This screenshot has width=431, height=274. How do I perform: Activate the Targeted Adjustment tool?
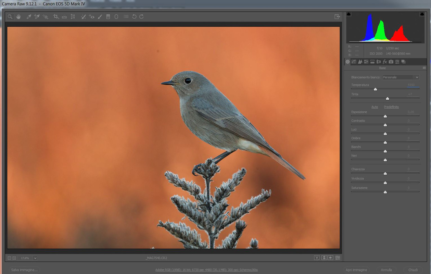pos(46,16)
